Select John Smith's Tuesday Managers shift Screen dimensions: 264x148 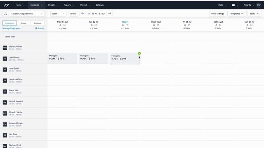94,58
